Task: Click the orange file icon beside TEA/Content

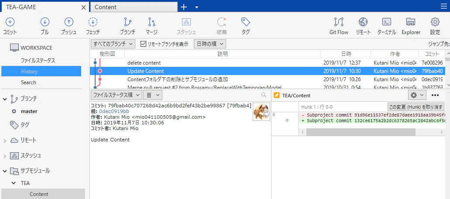Action: pyautogui.click(x=277, y=96)
